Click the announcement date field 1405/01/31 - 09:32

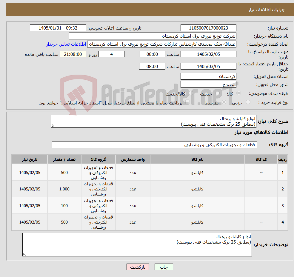(x=58, y=28)
